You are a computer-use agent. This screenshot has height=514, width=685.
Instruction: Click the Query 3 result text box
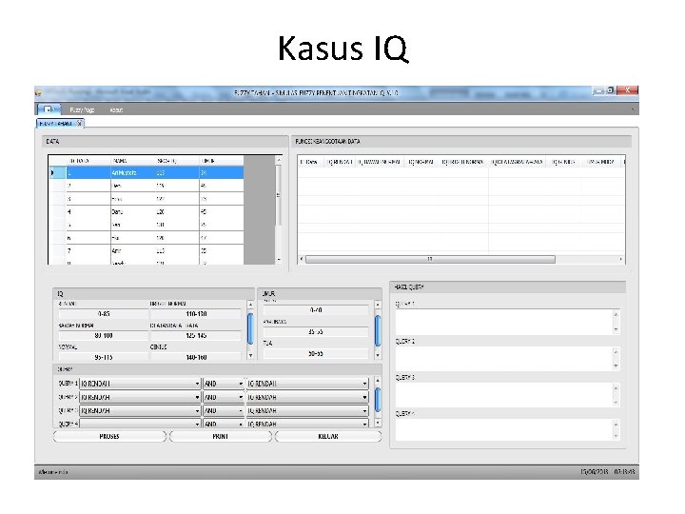(x=507, y=395)
